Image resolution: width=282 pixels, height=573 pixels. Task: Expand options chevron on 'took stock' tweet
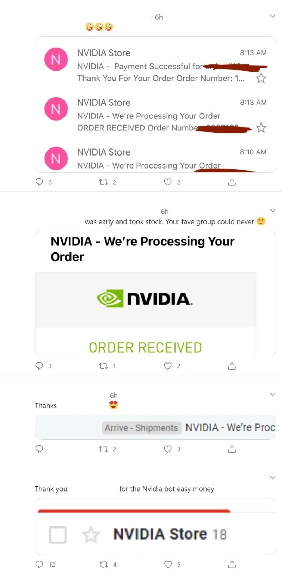click(x=272, y=211)
